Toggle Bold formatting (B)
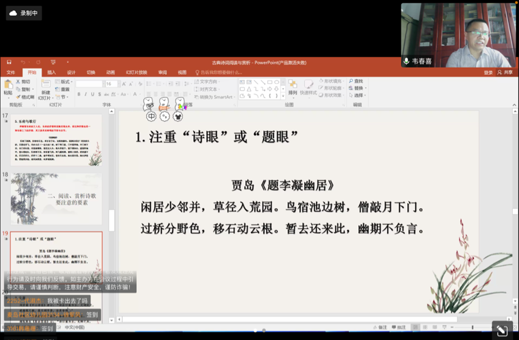This screenshot has height=340, width=519. pos(79,95)
